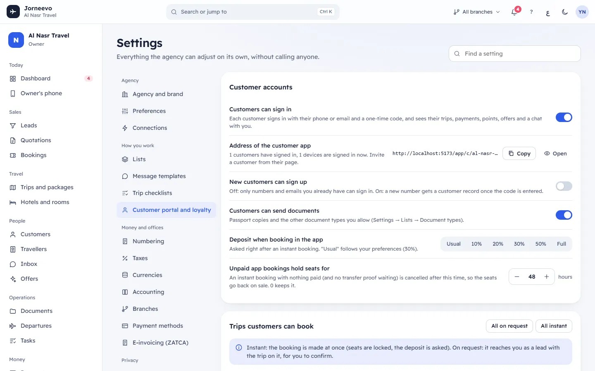595x371 pixels.
Task: Switch language with the Arabic letter icon
Action: click(x=548, y=12)
